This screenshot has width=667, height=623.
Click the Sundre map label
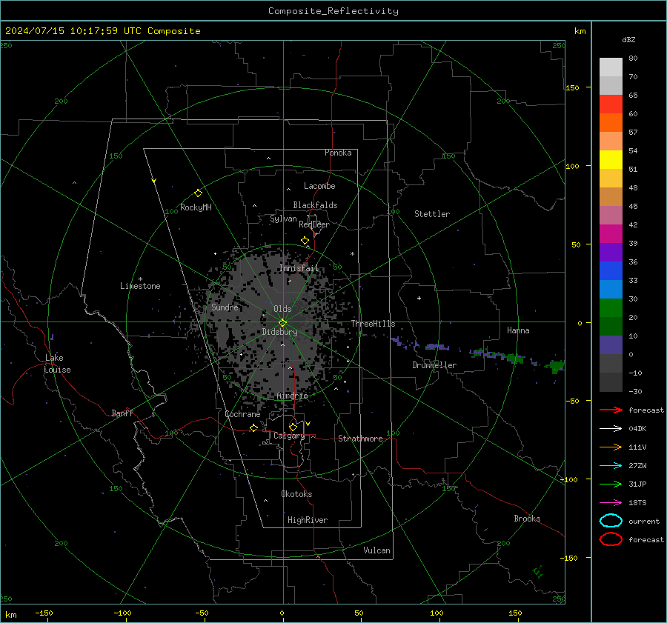[225, 307]
